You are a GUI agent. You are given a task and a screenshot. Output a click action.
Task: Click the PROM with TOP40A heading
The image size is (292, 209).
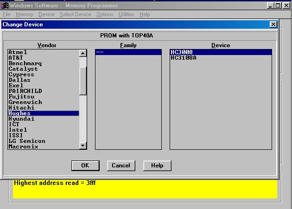[x=127, y=36]
